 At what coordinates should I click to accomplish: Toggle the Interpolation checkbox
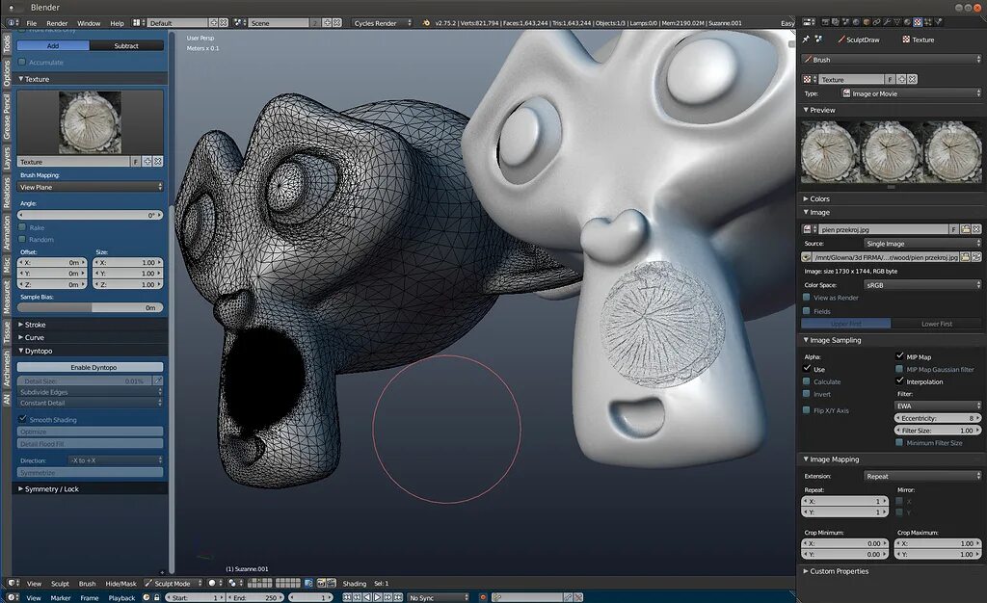pyautogui.click(x=899, y=381)
